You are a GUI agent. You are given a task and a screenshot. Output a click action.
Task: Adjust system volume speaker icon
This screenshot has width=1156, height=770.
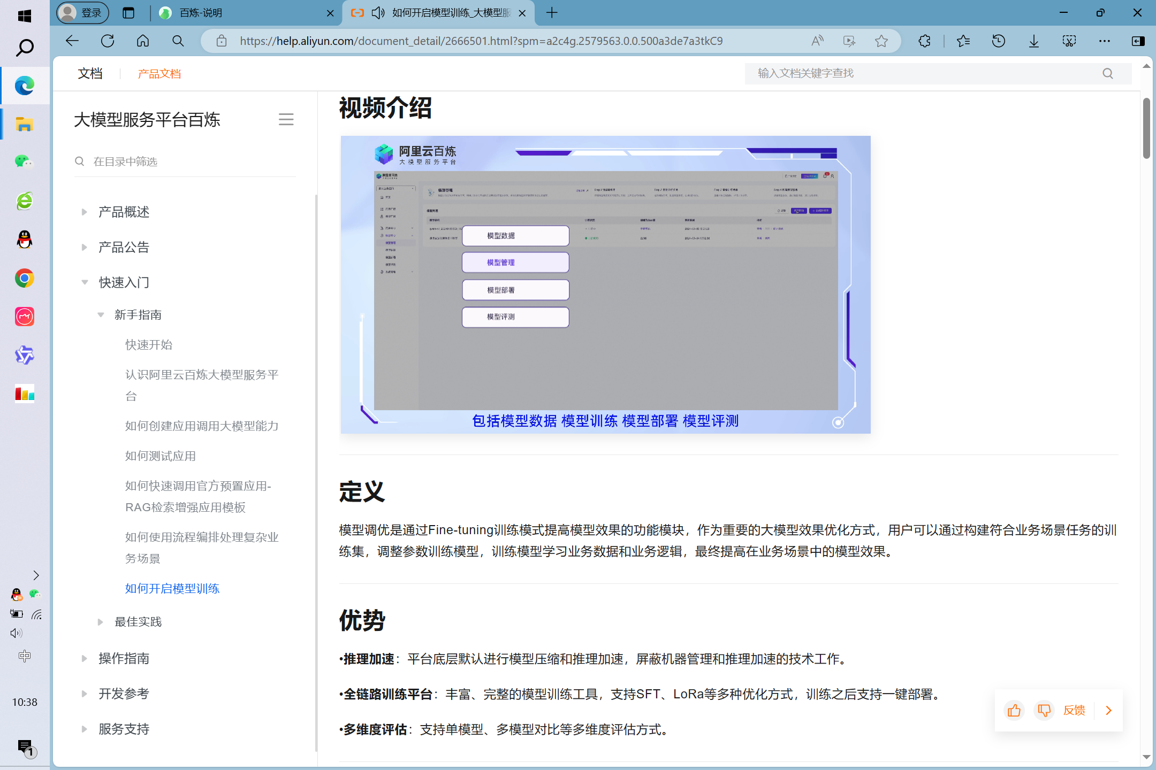pyautogui.click(x=16, y=633)
